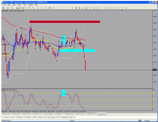Click the Profiles icon
This screenshot has height=122, width=158.
[7, 8]
